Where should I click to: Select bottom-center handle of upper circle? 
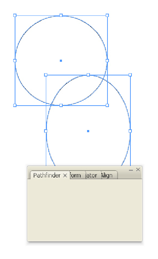tap(61, 105)
